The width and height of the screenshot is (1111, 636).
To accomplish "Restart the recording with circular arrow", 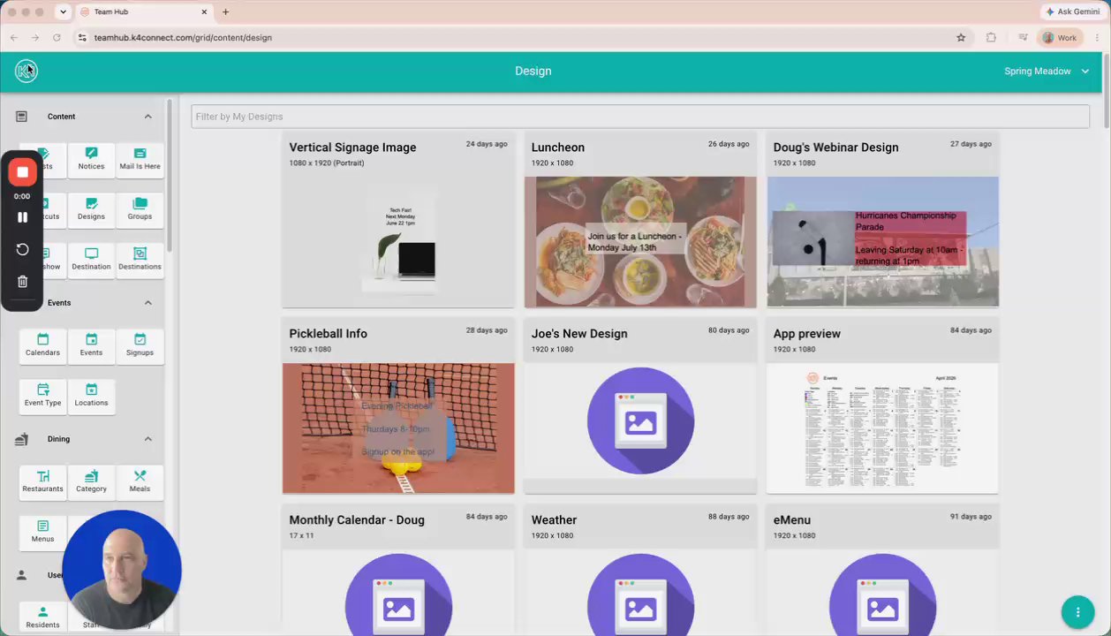I will 22,250.
